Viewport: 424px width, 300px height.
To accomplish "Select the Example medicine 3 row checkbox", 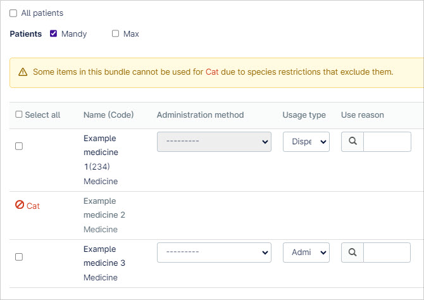I will tap(19, 257).
